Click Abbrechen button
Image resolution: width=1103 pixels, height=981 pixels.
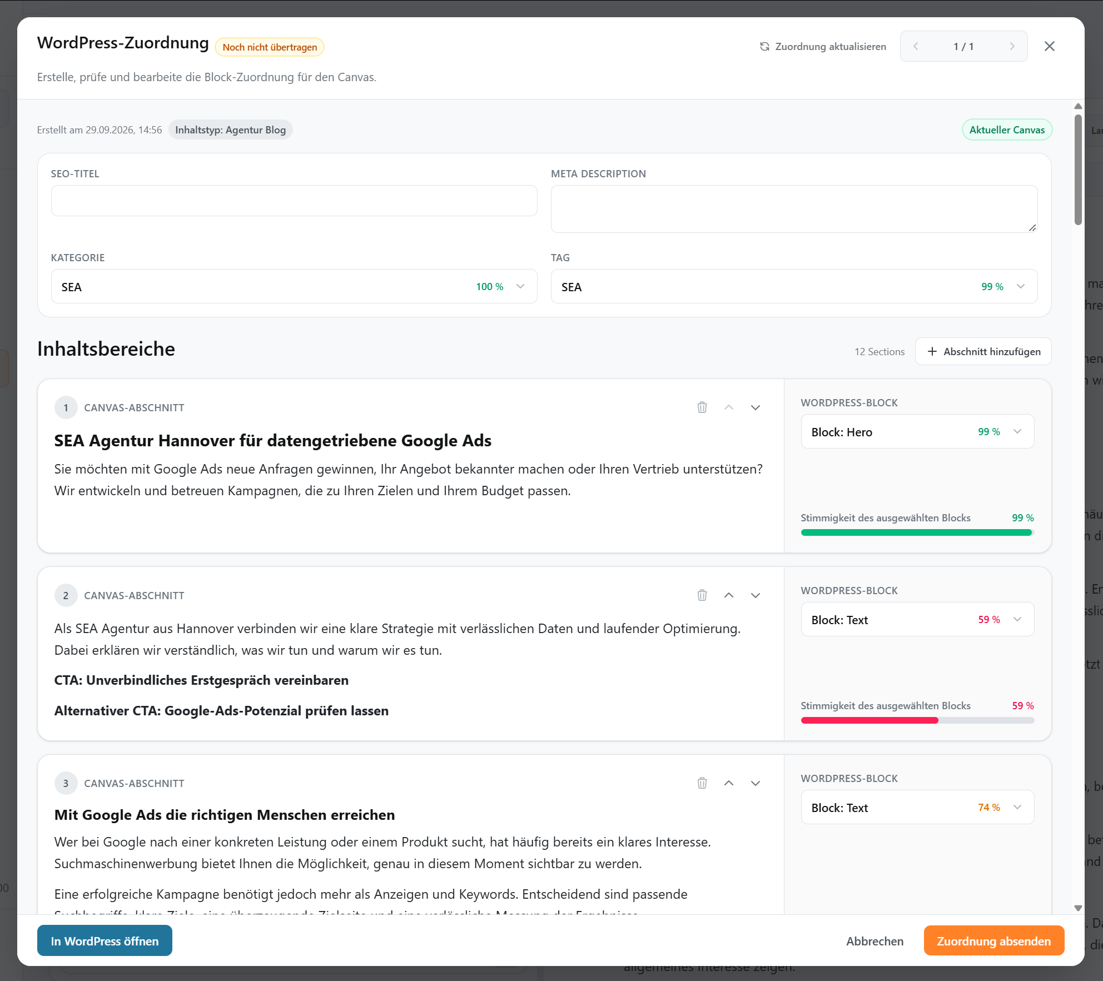coord(875,941)
